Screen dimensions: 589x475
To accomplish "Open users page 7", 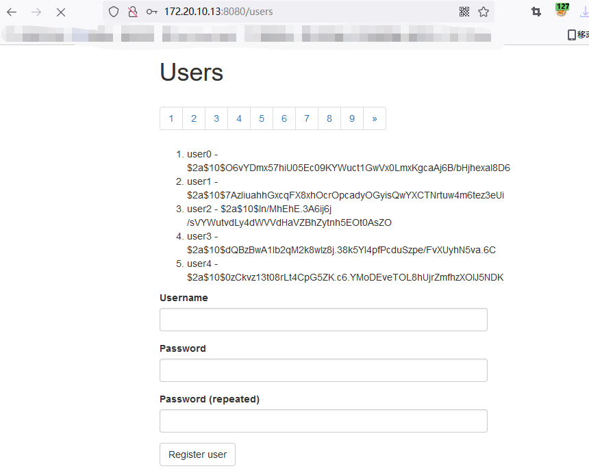I will point(307,118).
